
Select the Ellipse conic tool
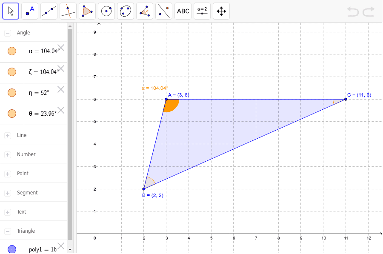126,11
